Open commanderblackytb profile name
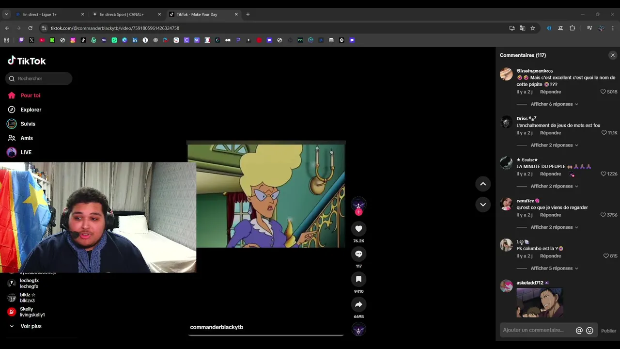The image size is (620, 349). (x=217, y=327)
